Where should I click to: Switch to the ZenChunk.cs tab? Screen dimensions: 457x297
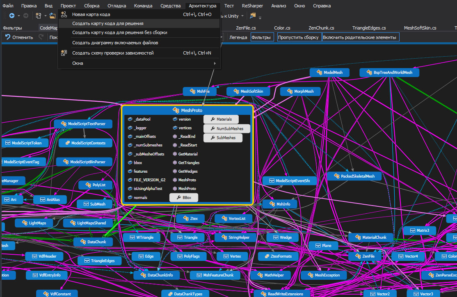[321, 28]
